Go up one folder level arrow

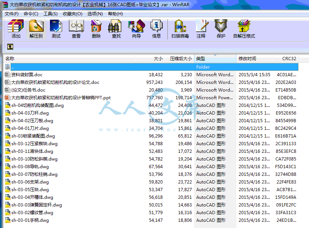[x=10, y=47]
